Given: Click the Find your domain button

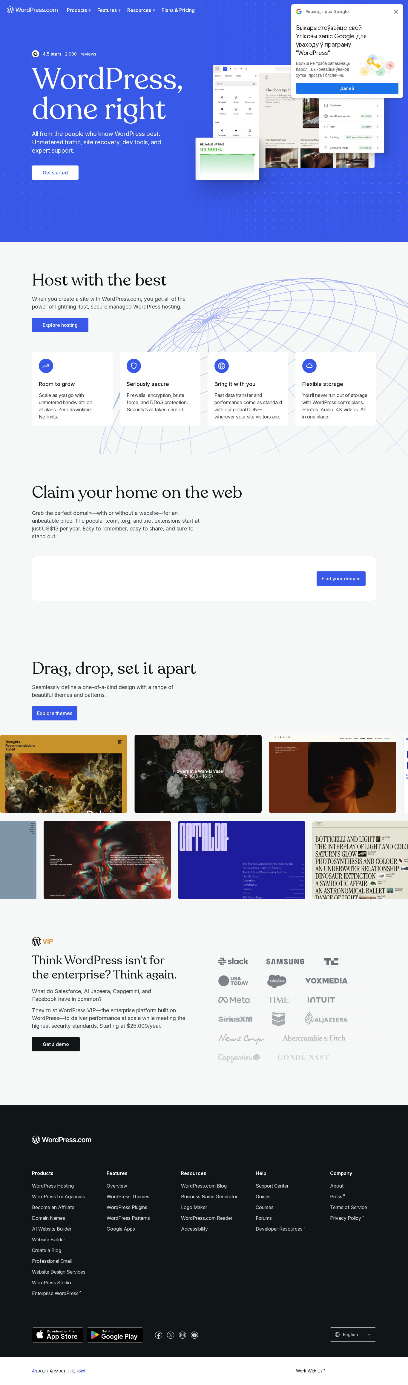Looking at the screenshot, I should pos(341,579).
